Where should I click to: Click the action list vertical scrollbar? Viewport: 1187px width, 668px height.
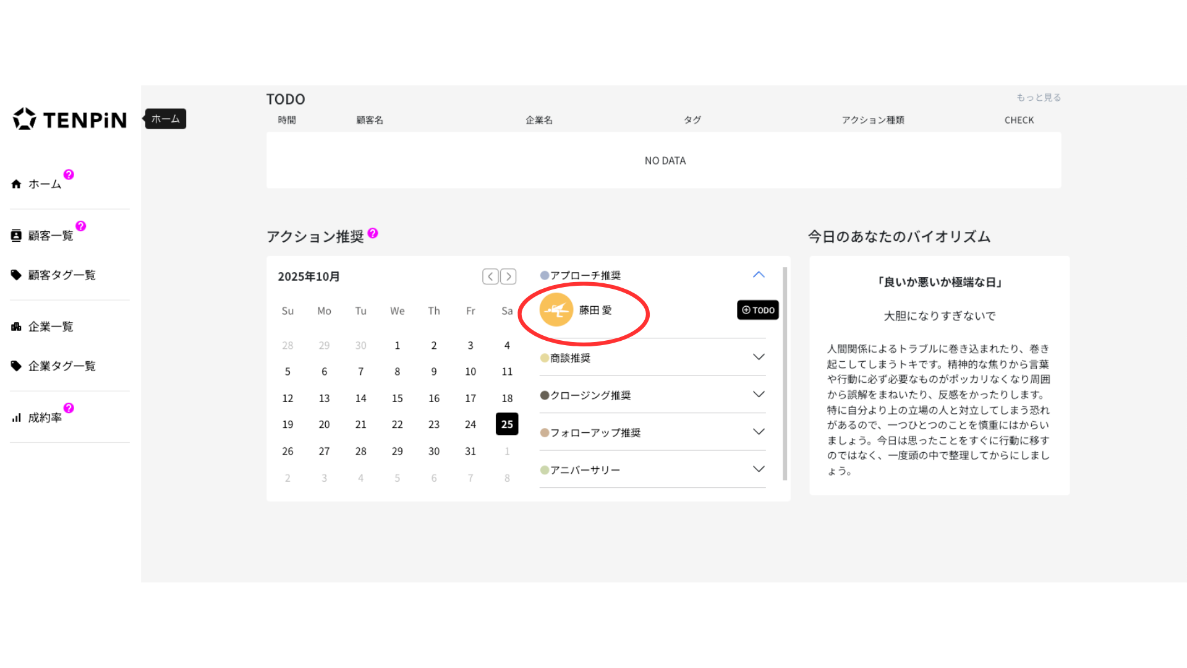click(x=785, y=374)
